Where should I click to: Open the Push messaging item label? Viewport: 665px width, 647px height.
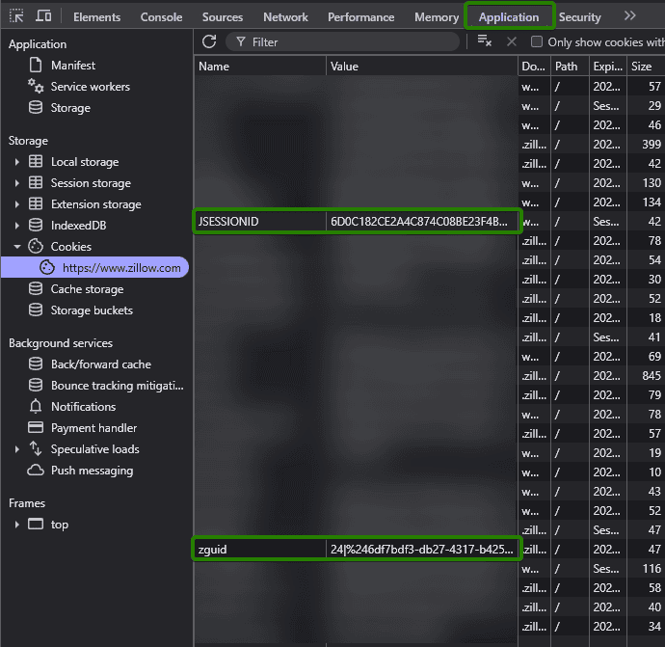(92, 471)
